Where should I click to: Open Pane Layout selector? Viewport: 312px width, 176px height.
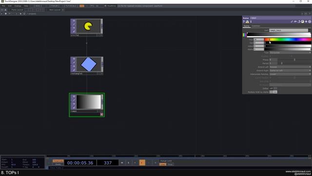(x=17, y=10)
